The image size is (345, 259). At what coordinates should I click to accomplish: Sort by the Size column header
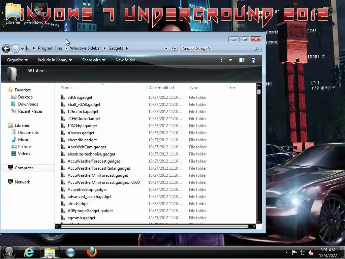pyautogui.click(x=233, y=87)
